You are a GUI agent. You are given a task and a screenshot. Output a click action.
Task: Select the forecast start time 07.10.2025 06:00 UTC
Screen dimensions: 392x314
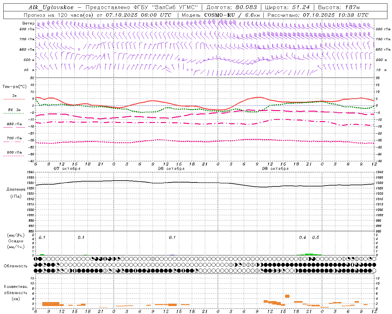(138, 15)
